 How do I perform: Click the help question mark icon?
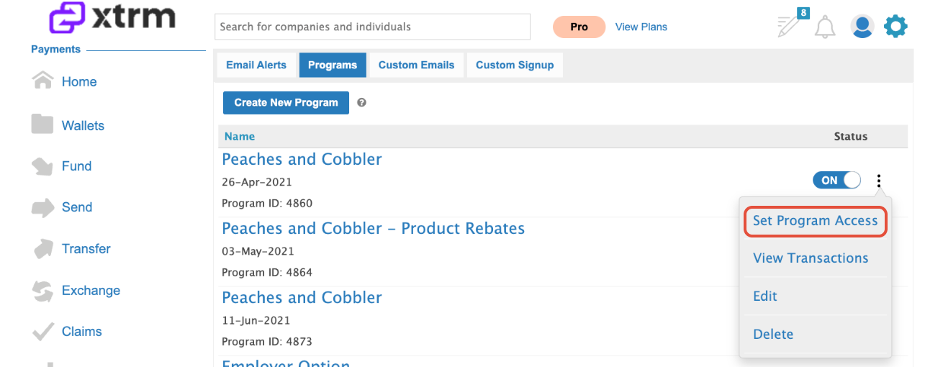tap(362, 103)
